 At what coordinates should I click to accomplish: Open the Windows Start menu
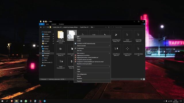point(2,101)
